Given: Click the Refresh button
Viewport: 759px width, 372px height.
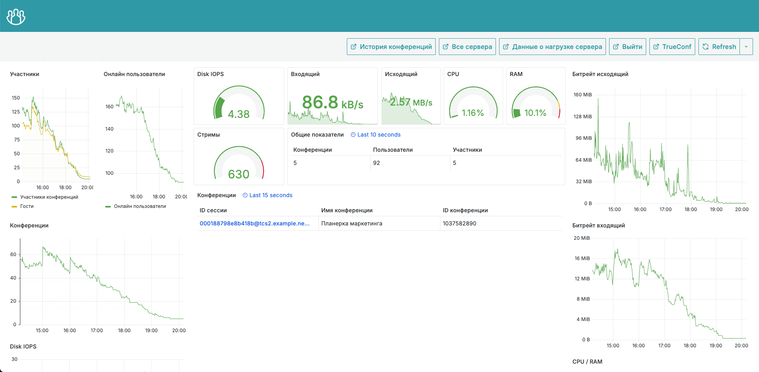Looking at the screenshot, I should point(719,47).
